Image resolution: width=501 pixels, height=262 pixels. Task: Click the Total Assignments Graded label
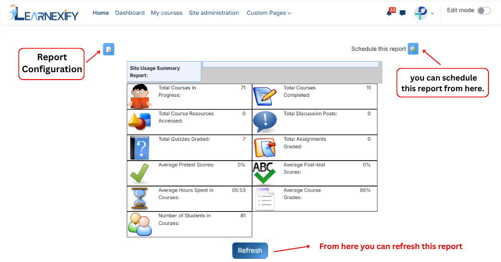[305, 143]
